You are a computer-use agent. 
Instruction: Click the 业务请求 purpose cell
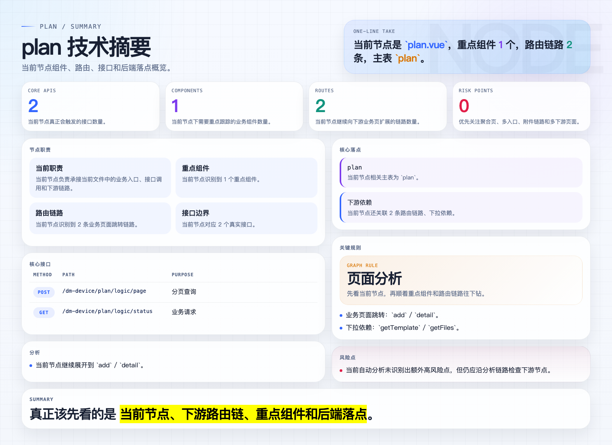coord(184,312)
